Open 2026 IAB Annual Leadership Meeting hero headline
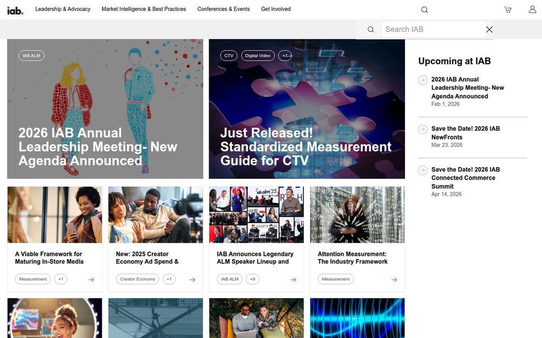The height and width of the screenshot is (338, 542). [x=98, y=147]
